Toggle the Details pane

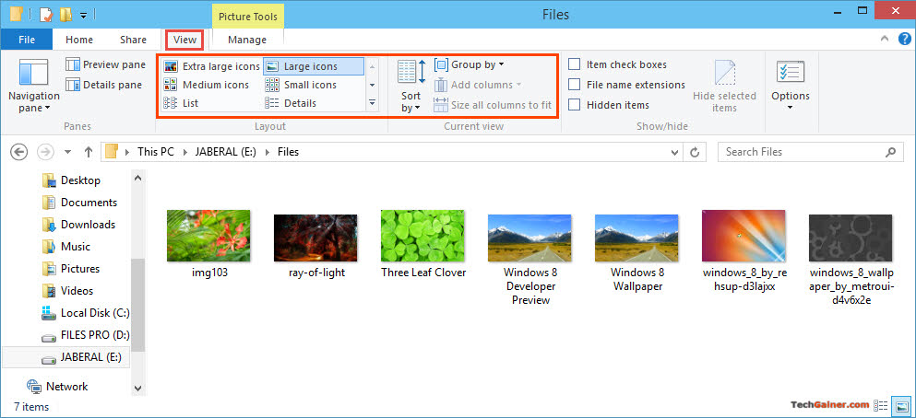tap(104, 85)
